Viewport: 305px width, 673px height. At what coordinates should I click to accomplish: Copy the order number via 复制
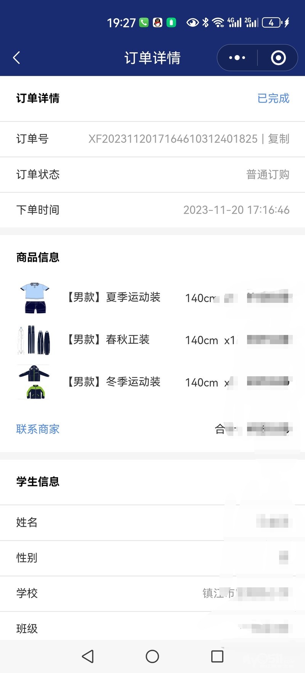[x=279, y=139]
